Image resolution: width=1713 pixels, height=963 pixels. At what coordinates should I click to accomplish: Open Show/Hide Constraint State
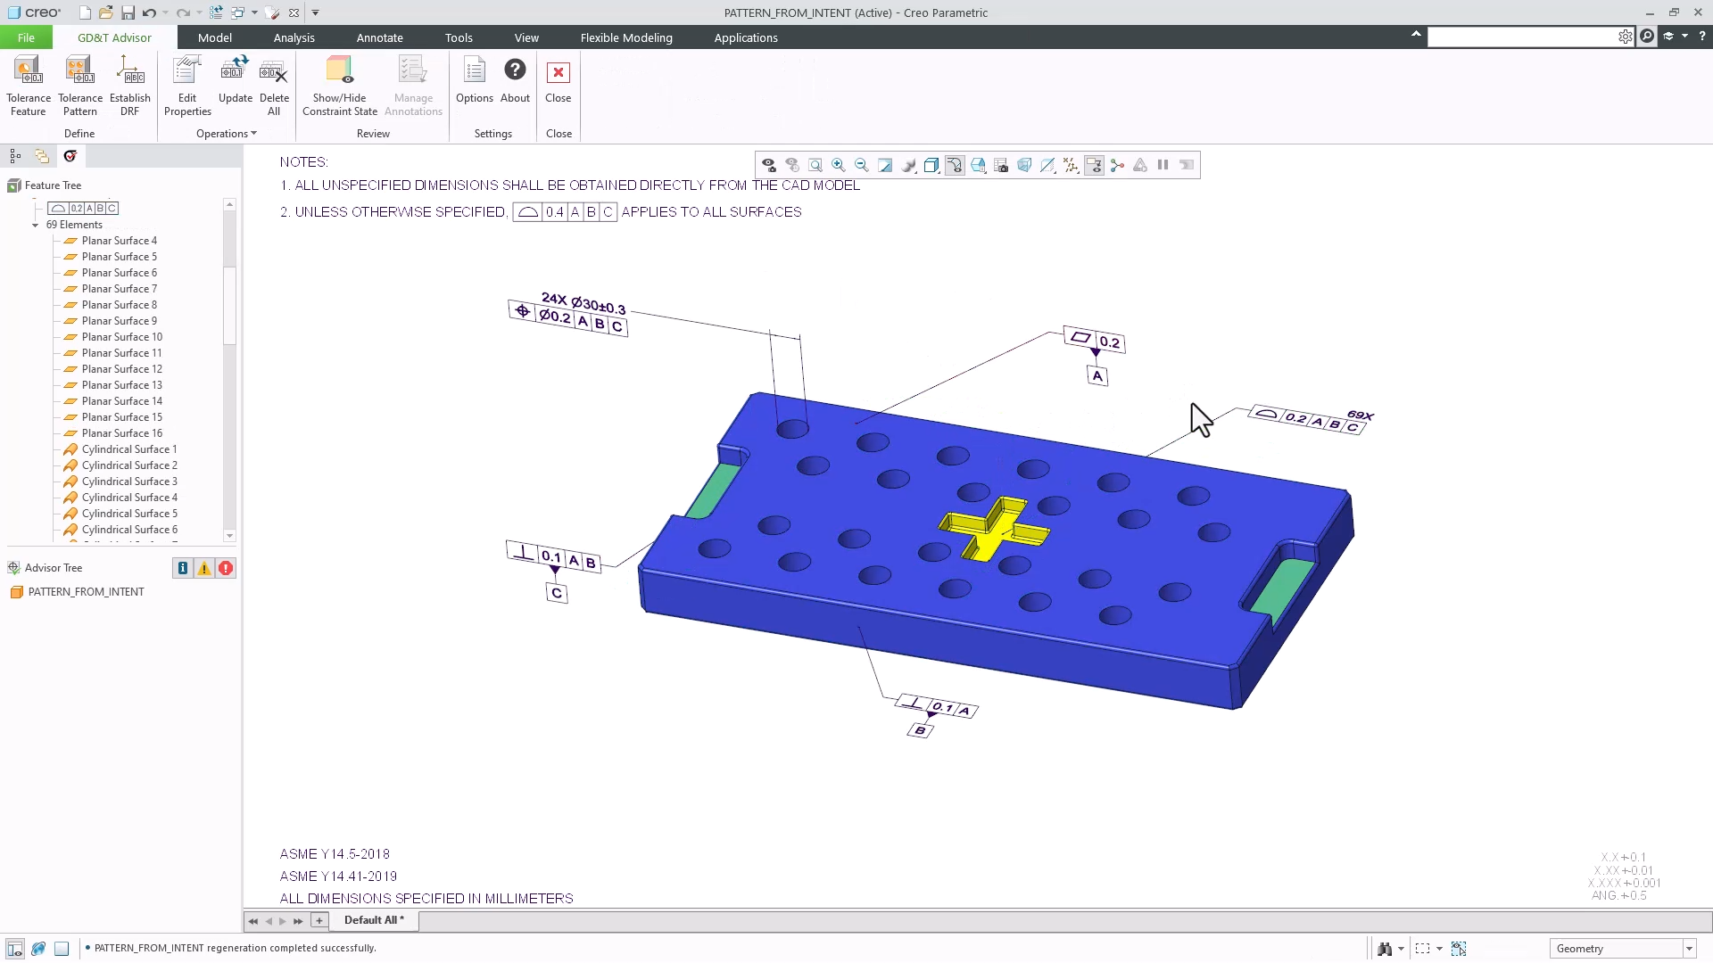point(339,85)
